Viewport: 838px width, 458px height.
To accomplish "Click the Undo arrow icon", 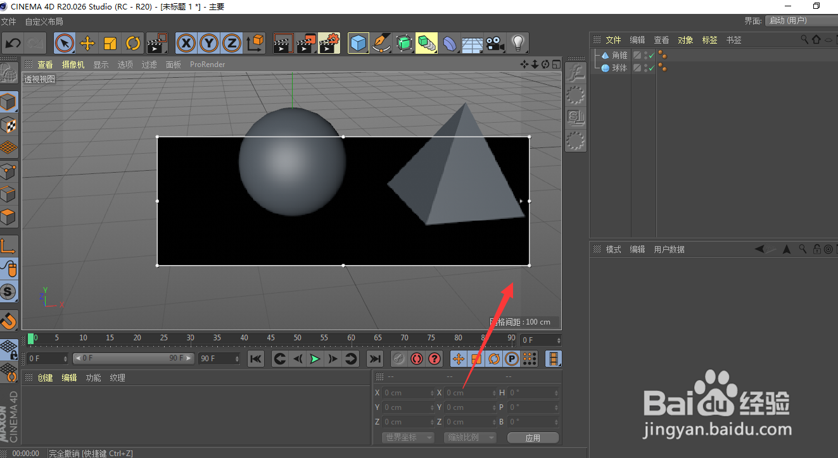I will click(x=13, y=43).
